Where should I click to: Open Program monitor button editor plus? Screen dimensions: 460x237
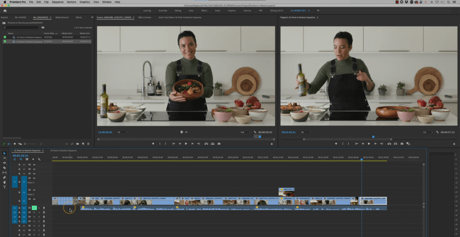pos(454,144)
